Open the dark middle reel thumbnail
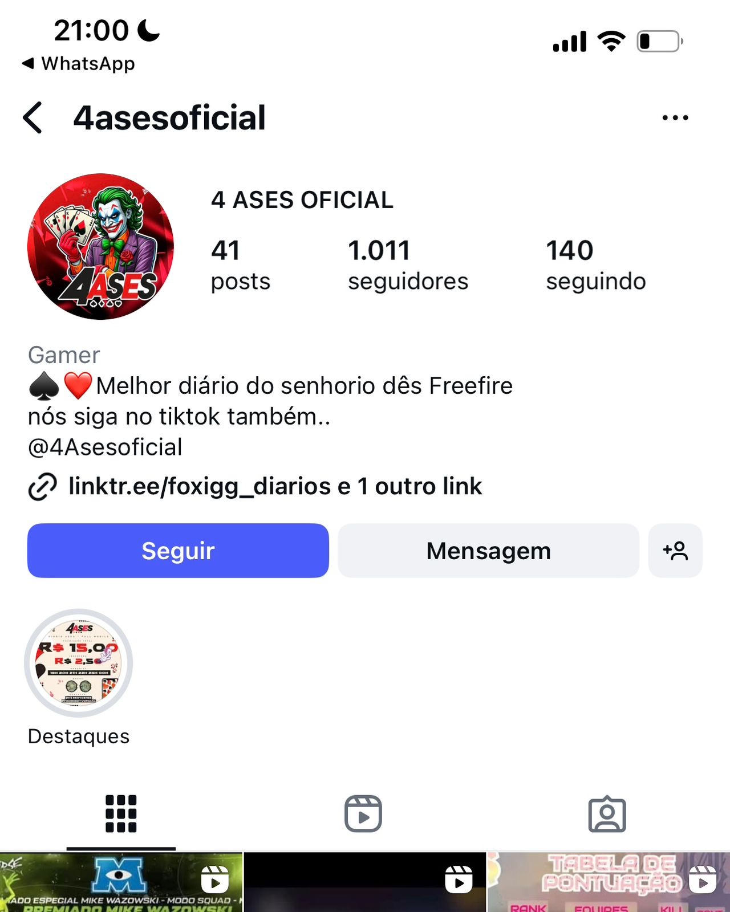Screen dimensions: 730x912 [365, 882]
